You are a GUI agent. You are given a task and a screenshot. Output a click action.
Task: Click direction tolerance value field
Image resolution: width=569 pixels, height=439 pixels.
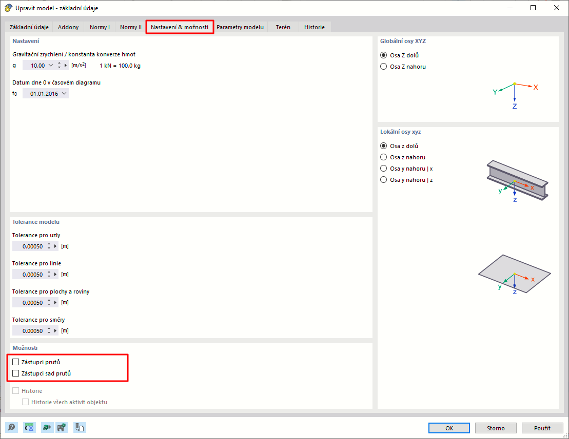29,331
